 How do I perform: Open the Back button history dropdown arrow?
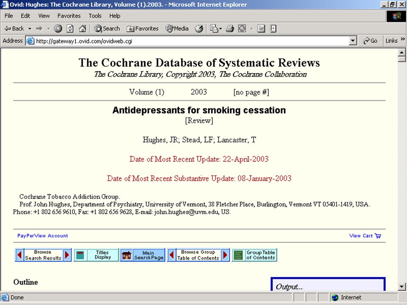pyautogui.click(x=30, y=28)
